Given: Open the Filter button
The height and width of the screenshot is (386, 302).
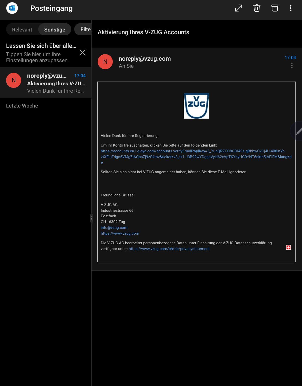Looking at the screenshot, I should (83, 29).
